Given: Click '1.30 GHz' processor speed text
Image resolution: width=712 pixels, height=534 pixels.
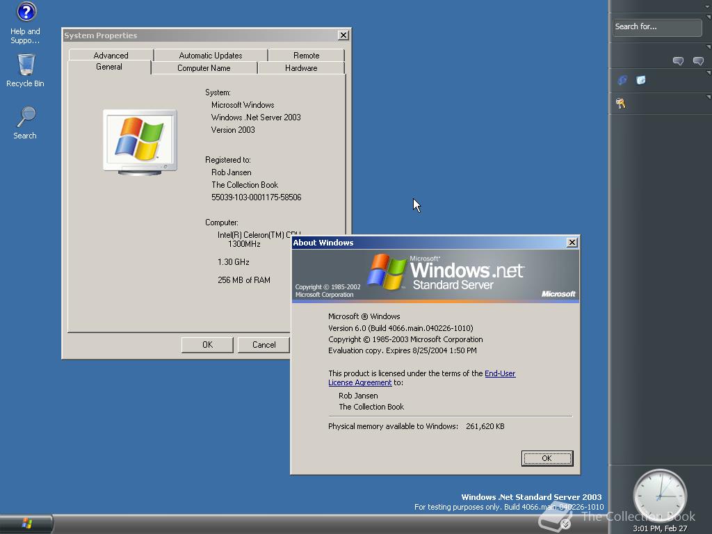Looking at the screenshot, I should point(234,262).
